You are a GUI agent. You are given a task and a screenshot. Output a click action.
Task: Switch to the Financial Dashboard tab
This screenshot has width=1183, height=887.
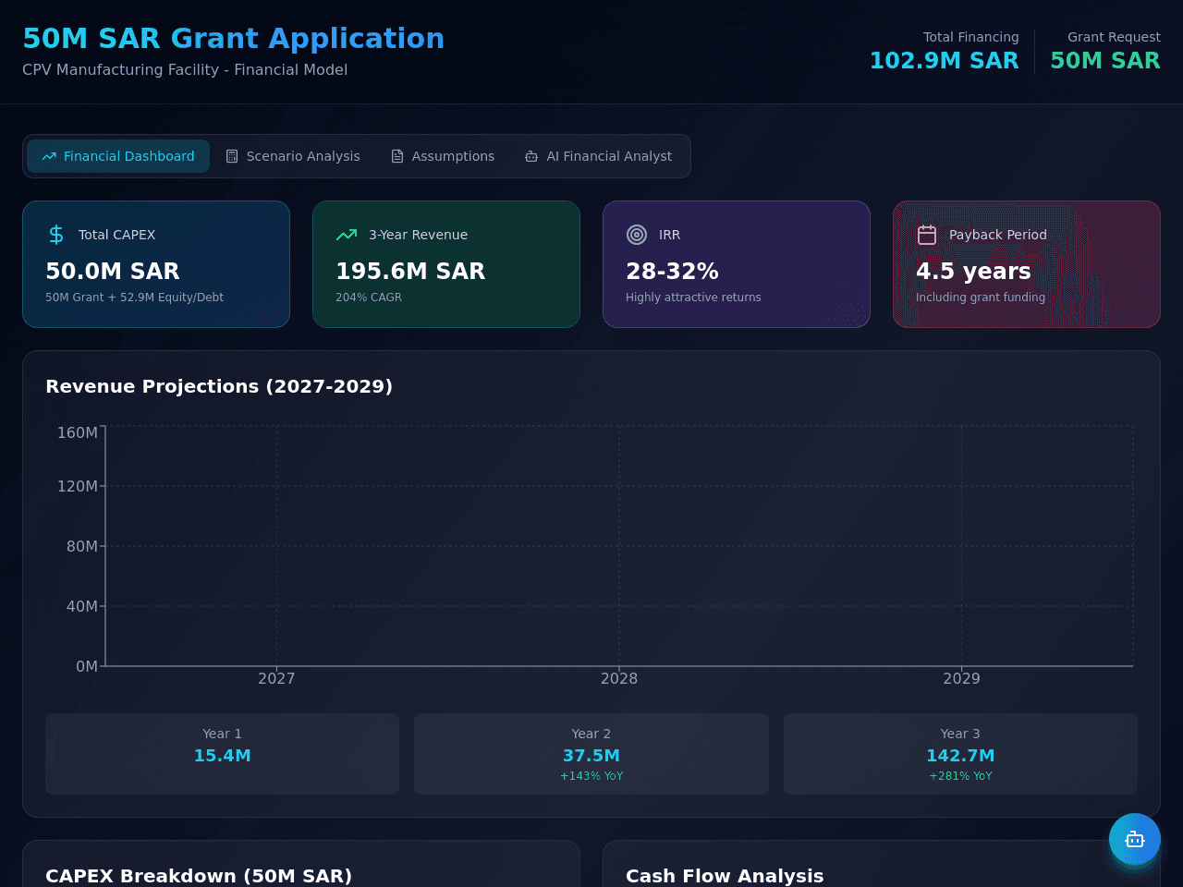click(118, 156)
